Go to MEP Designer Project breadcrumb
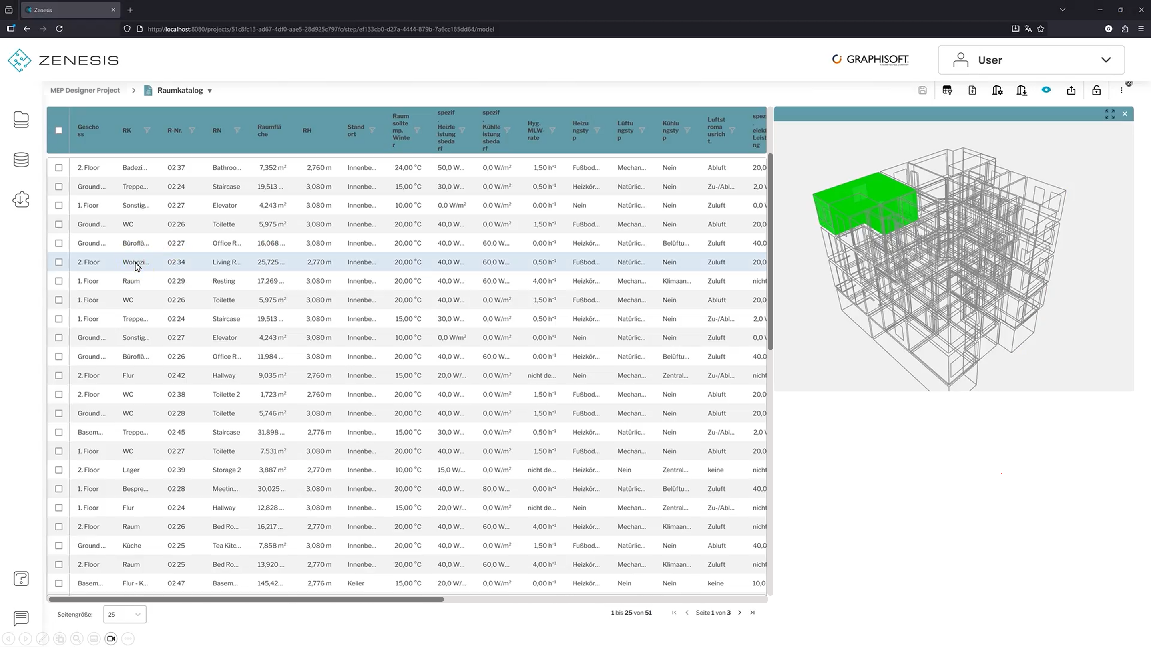1151x647 pixels. tap(85, 90)
